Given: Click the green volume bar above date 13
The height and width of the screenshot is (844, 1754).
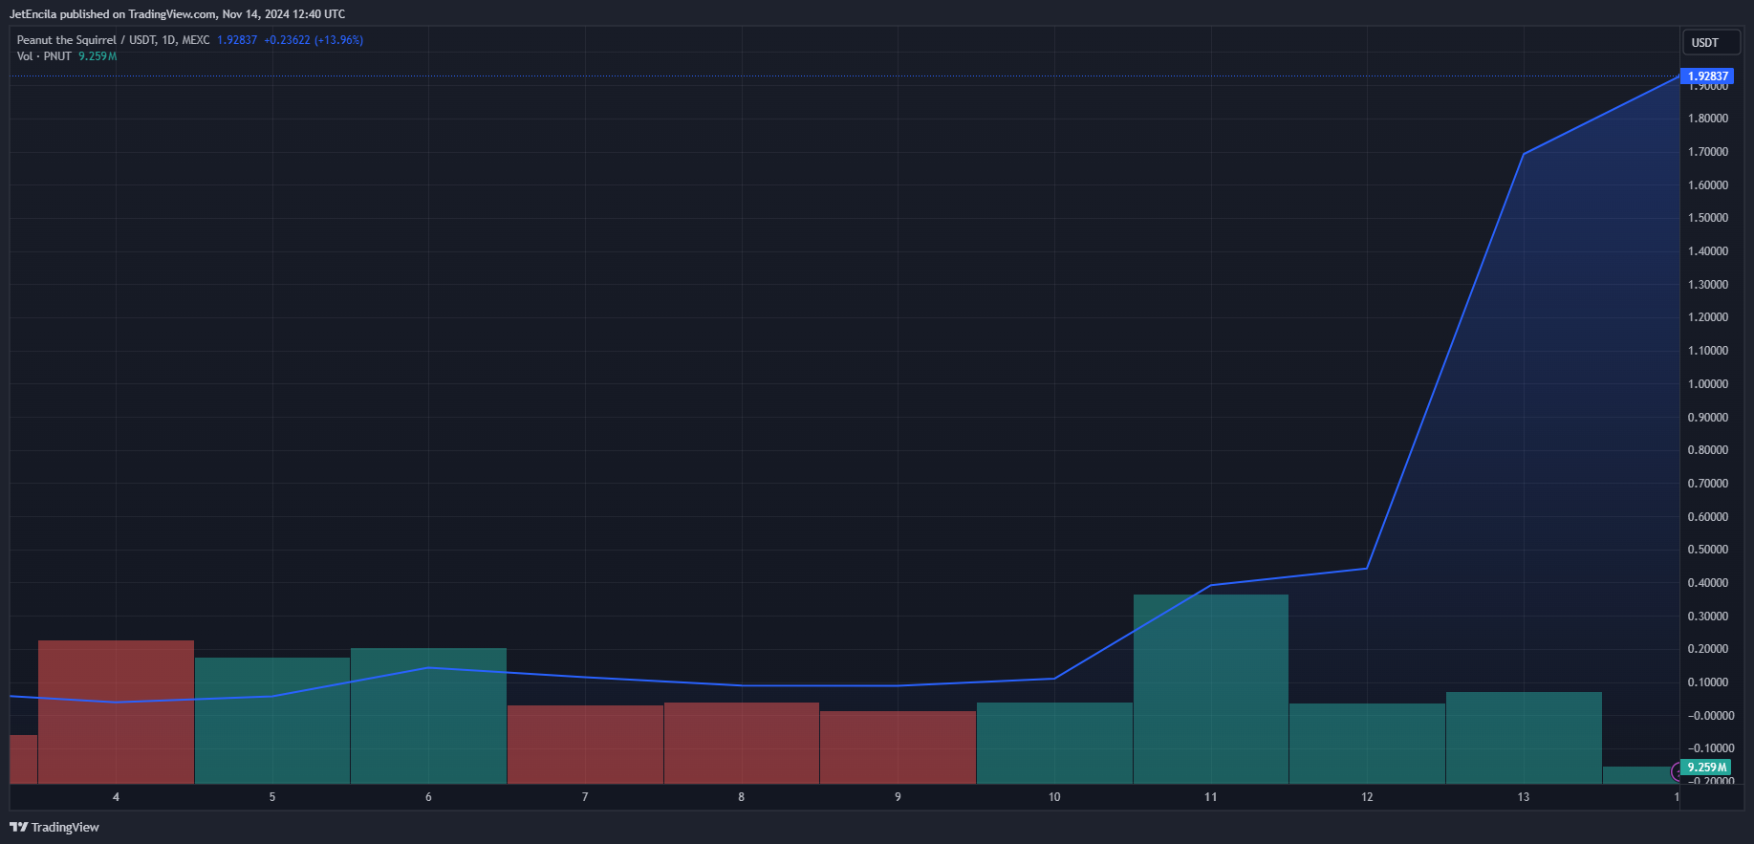Looking at the screenshot, I should pyautogui.click(x=1524, y=738).
